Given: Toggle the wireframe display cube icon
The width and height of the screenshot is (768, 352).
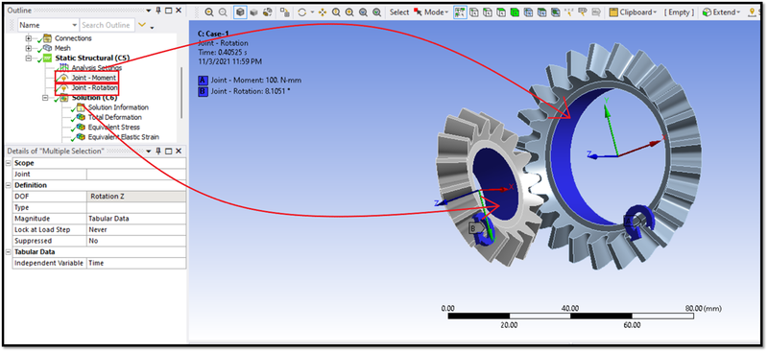Looking at the screenshot, I should point(253,12).
